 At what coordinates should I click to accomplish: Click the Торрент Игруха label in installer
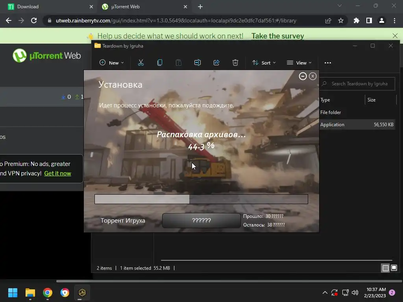(x=123, y=220)
